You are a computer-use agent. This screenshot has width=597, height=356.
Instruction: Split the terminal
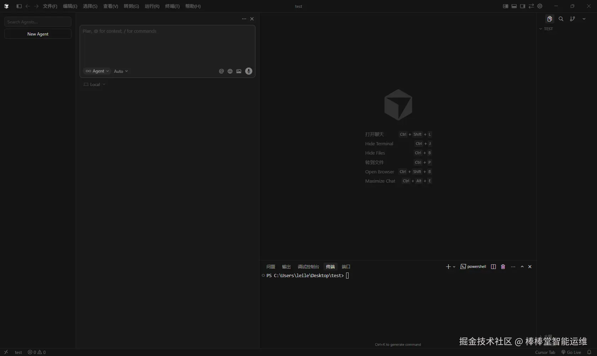point(493,266)
